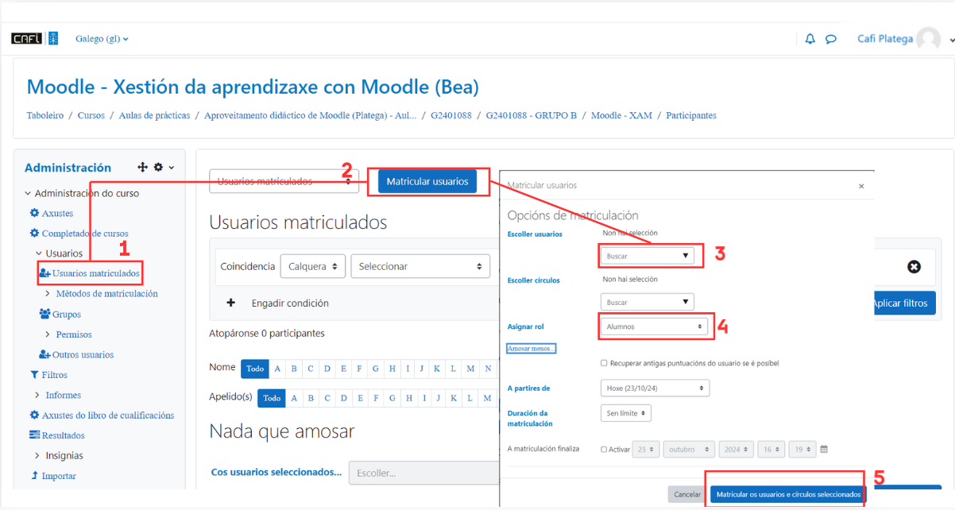The image size is (955, 510).
Task: Enable Recuperar antigas puntuacións checkbox
Action: (x=604, y=363)
